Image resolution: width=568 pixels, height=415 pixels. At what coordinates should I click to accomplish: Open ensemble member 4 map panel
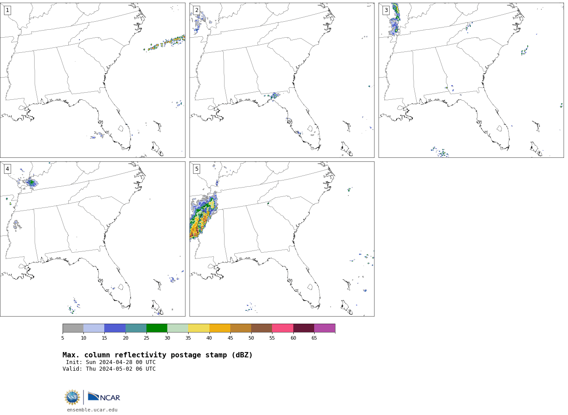pyautogui.click(x=92, y=239)
